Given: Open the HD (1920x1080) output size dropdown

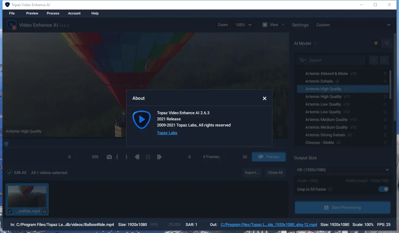Looking at the screenshot, I should click(343, 170).
